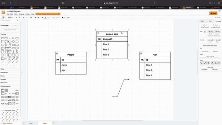Screen dimensions: 222x125
Task: Select the first Entity Relation table shape
Action: click(3, 90)
